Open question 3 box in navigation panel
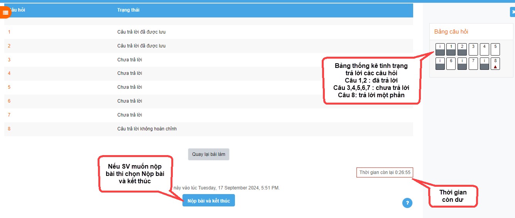Viewport: 515px width, 218px height. (x=473, y=49)
